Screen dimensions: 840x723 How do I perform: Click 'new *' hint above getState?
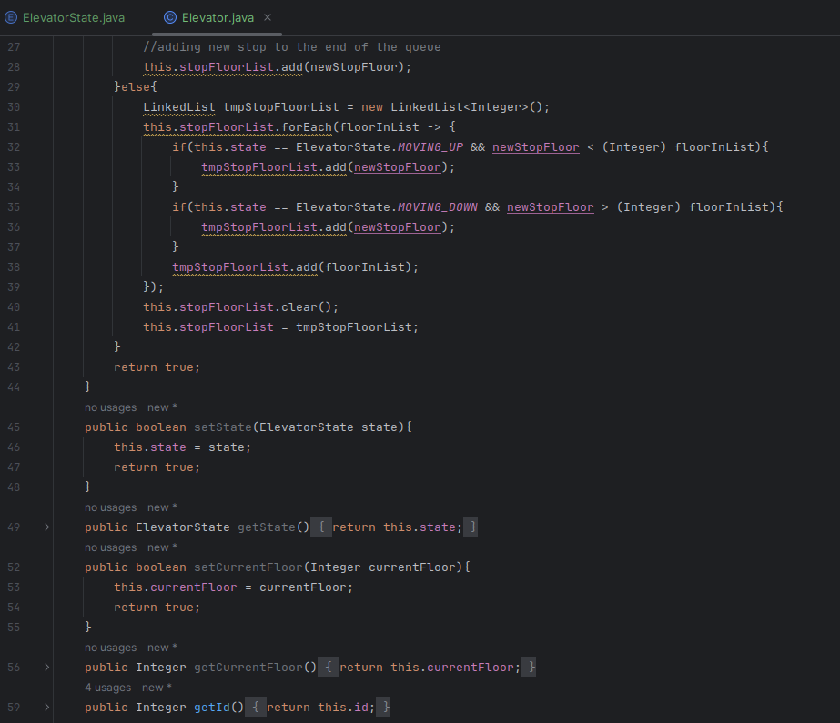[x=162, y=507]
